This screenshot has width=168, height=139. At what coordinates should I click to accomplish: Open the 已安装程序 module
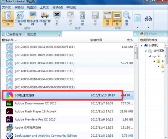pos(8,19)
